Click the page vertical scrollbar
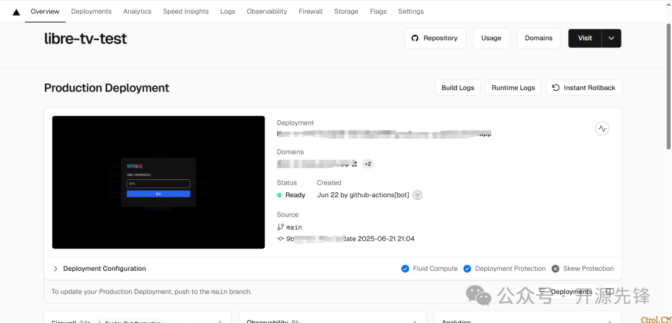The width and height of the screenshot is (672, 323). [x=668, y=86]
